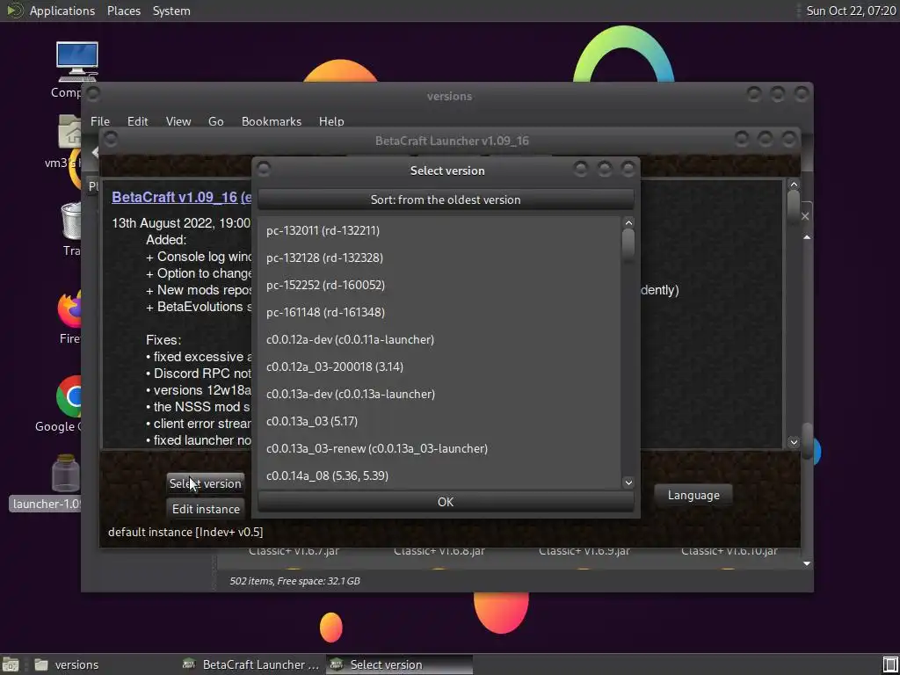Open the System menu in top panel

click(x=171, y=11)
